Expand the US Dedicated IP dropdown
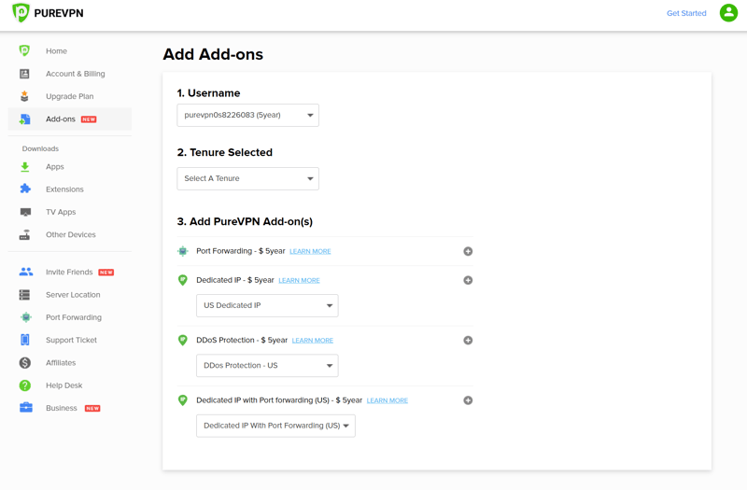The width and height of the screenshot is (747, 490). [x=267, y=306]
